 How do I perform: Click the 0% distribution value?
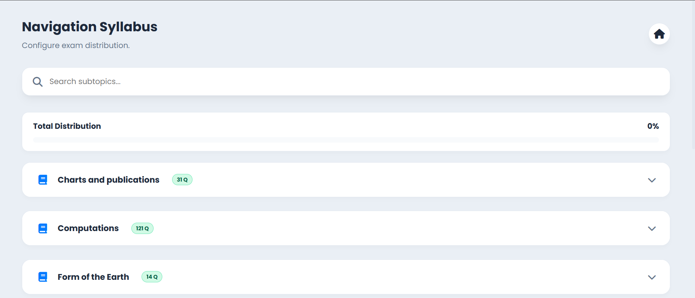coord(653,126)
